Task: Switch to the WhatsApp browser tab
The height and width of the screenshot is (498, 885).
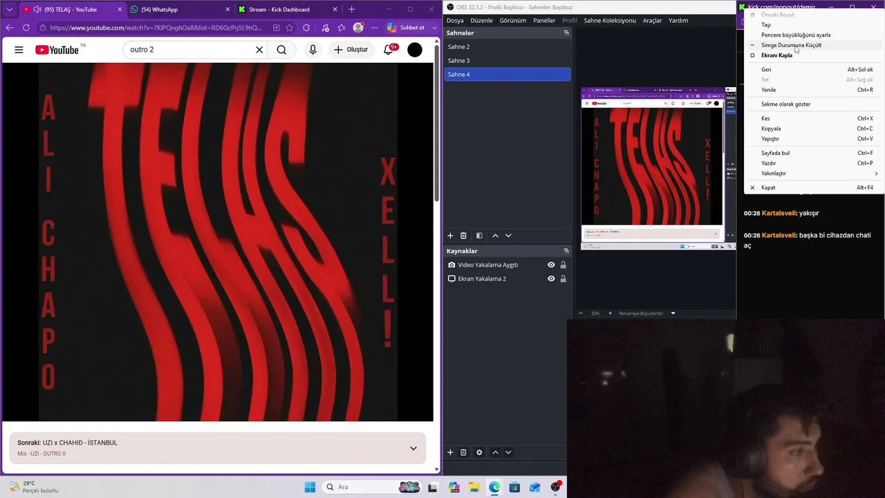Action: (179, 10)
